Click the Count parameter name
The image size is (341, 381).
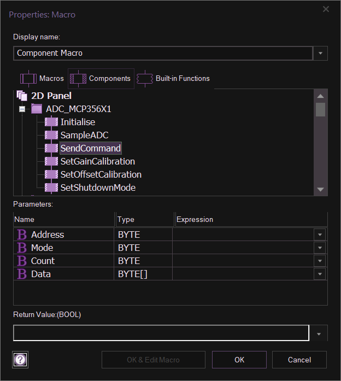(x=43, y=261)
